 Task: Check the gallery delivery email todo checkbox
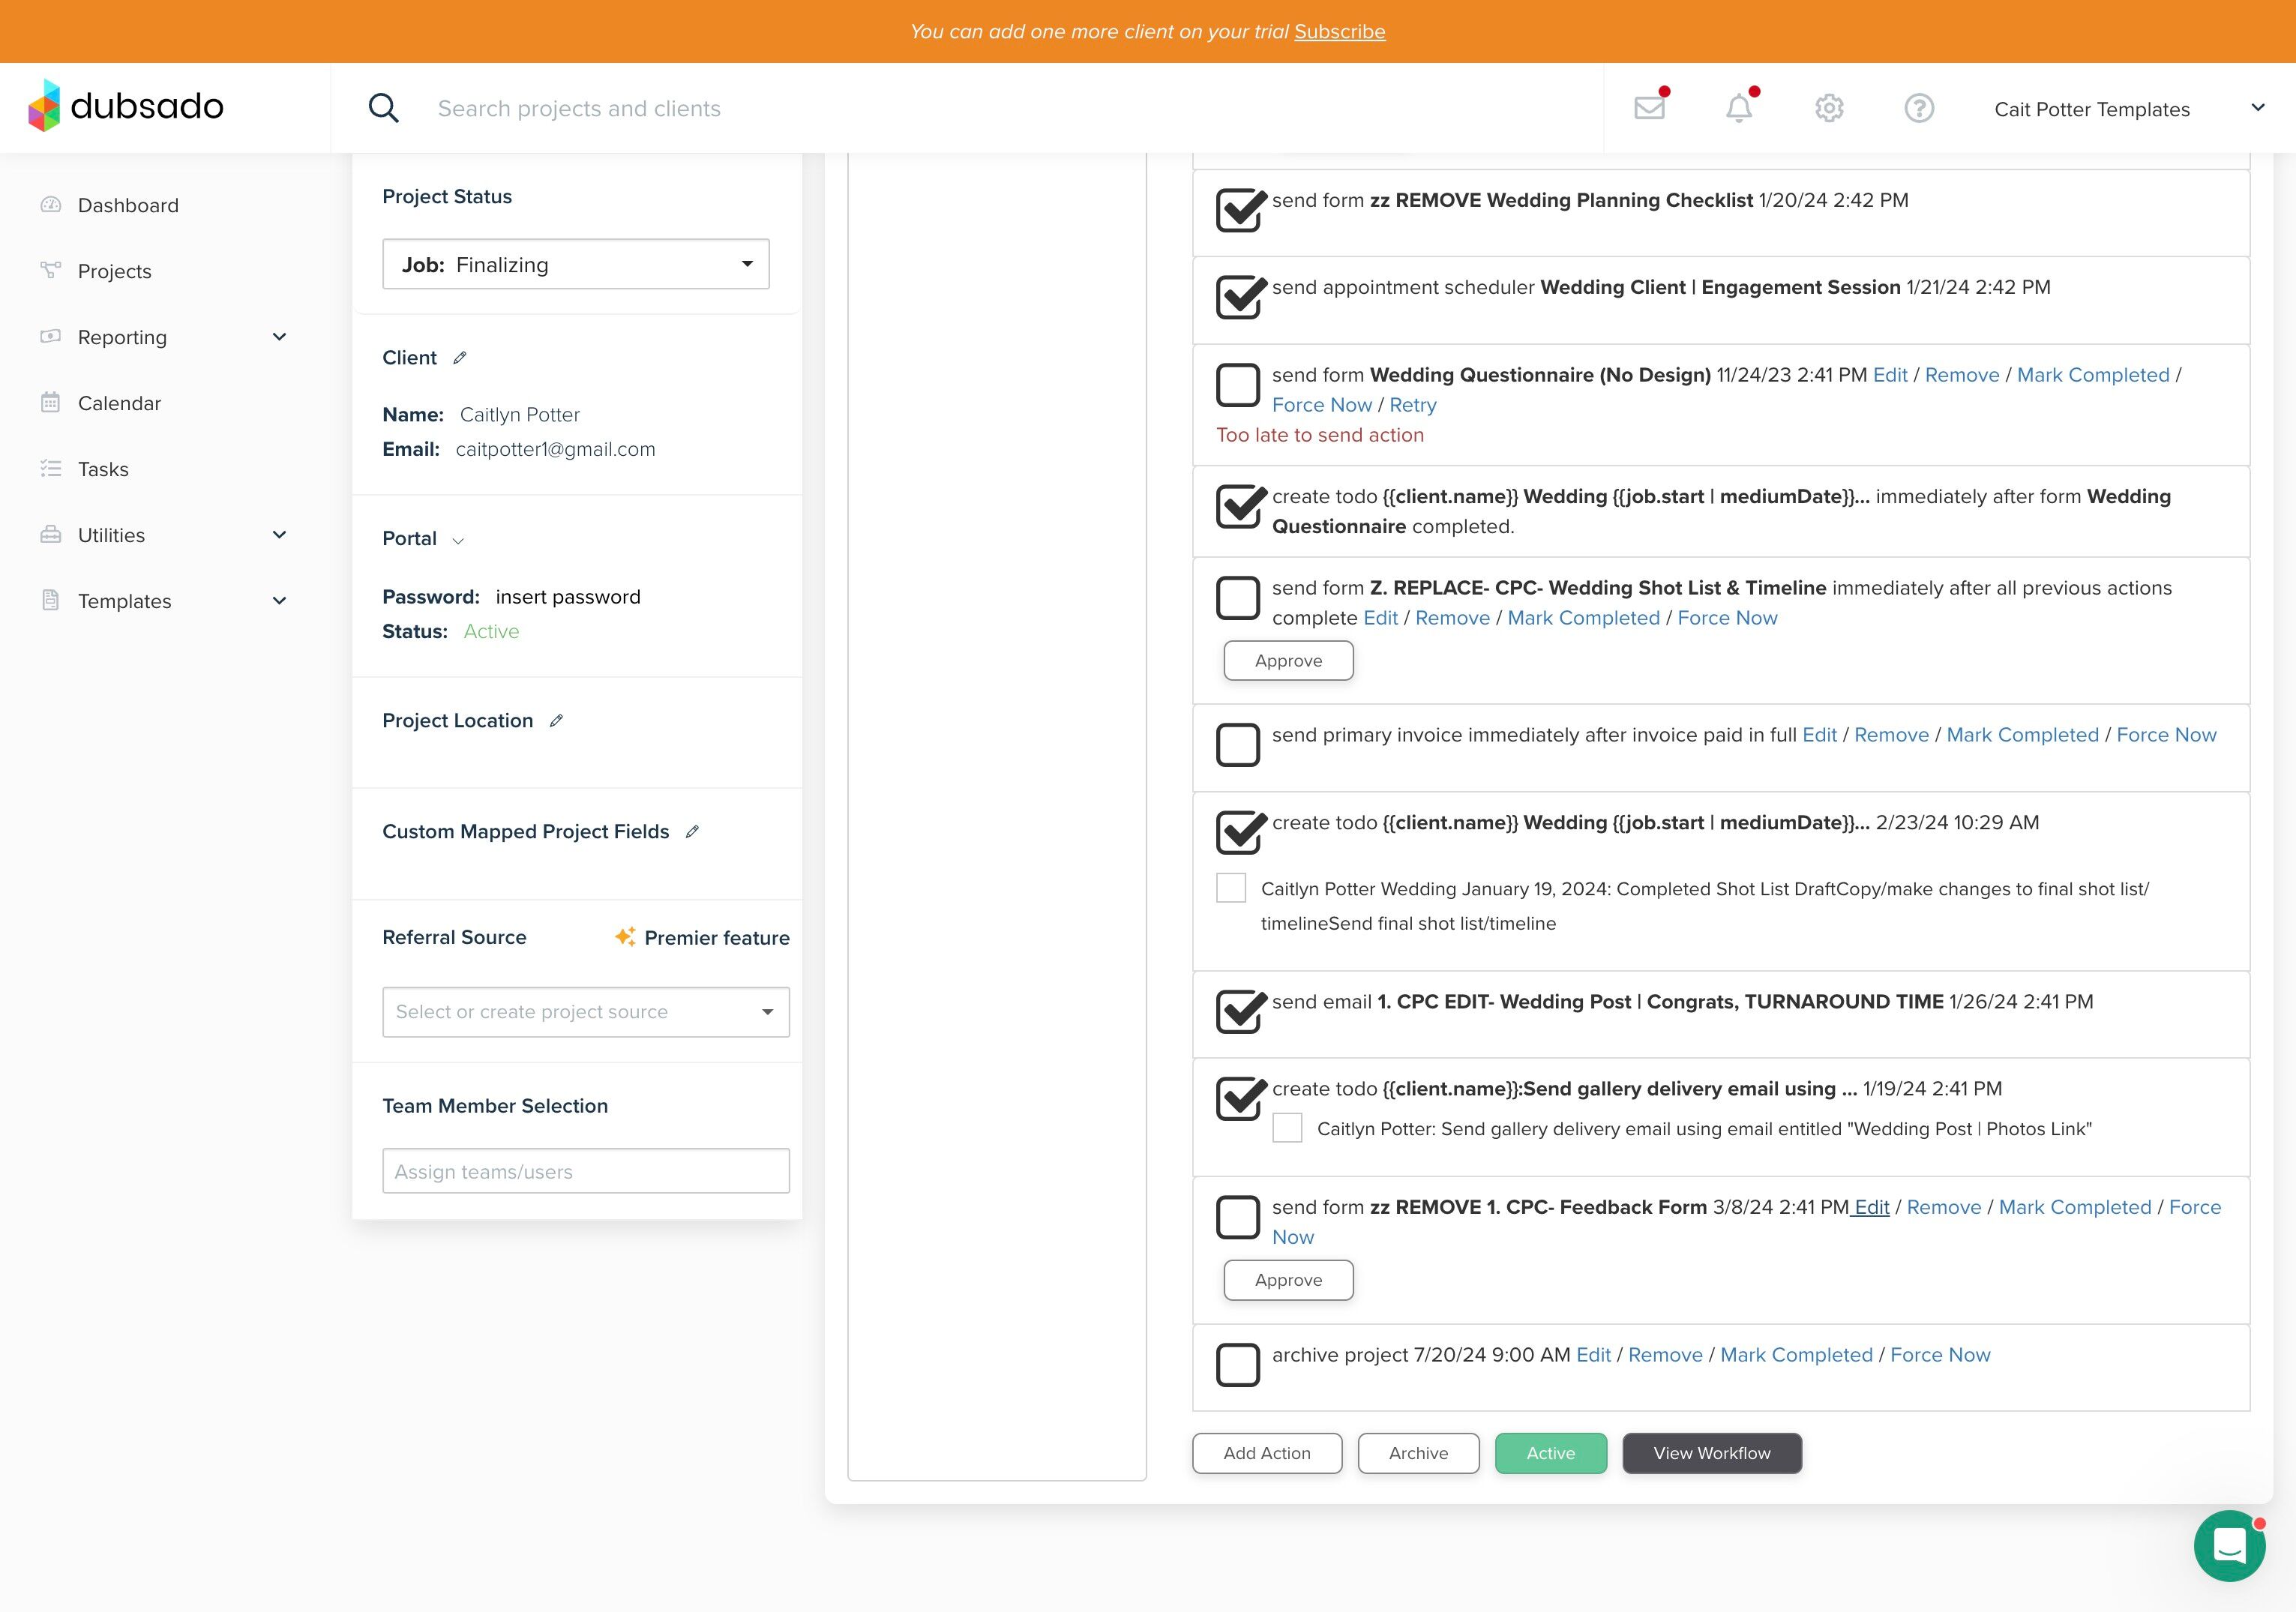[1287, 1128]
